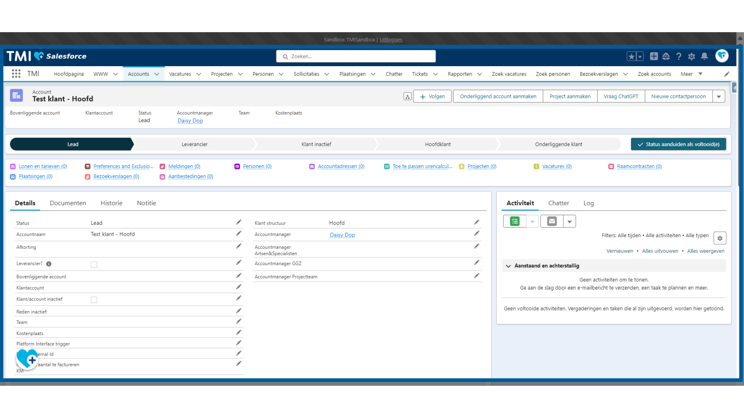Screen dimensions: 744x418
Task: Open the Favorites star icon
Action: (631, 57)
